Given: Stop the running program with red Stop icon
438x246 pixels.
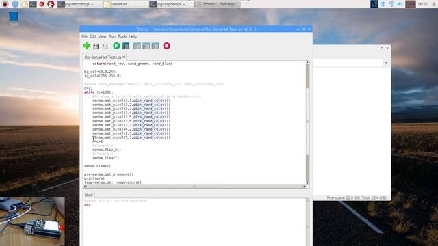Looking at the screenshot, I should [x=167, y=46].
